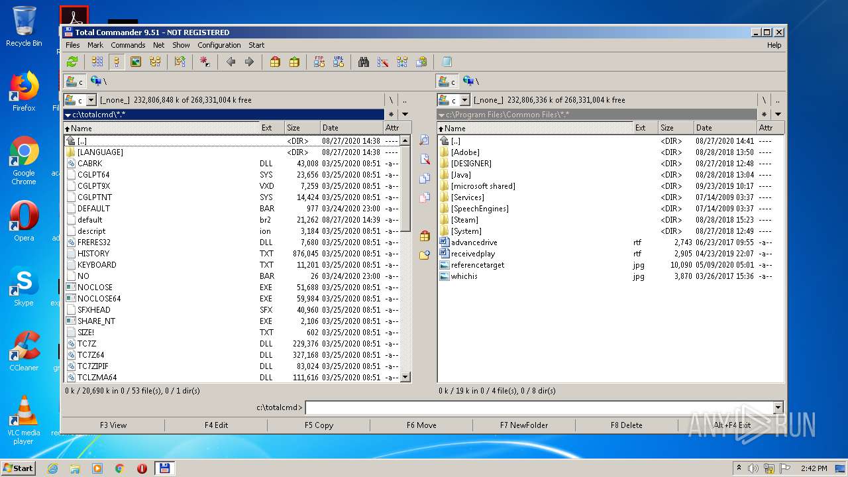This screenshot has width=848, height=477.
Task: Open the Net menu
Action: pyautogui.click(x=159, y=45)
